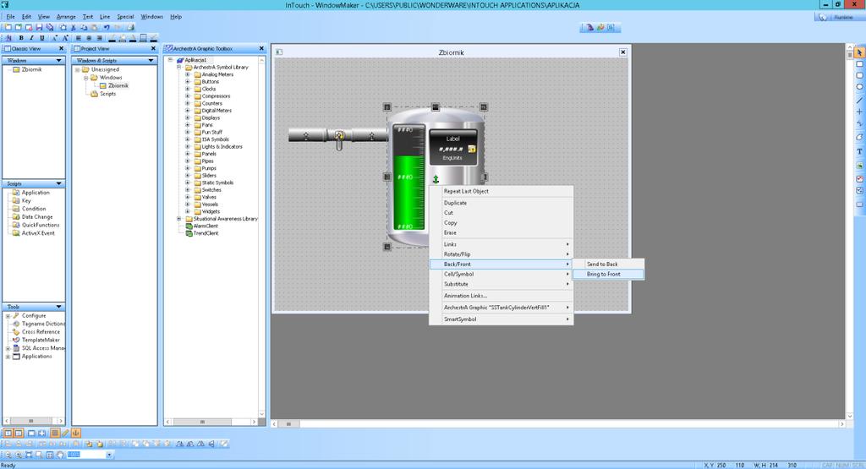This screenshot has height=469, width=866.
Task: Open the Windows & Scripts panel dropdown
Action: (x=151, y=60)
